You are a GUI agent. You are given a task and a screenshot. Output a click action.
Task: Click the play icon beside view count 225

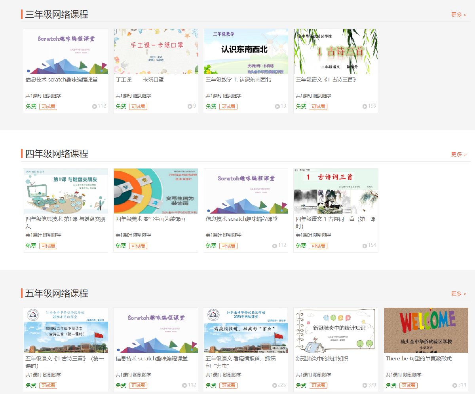(274, 385)
